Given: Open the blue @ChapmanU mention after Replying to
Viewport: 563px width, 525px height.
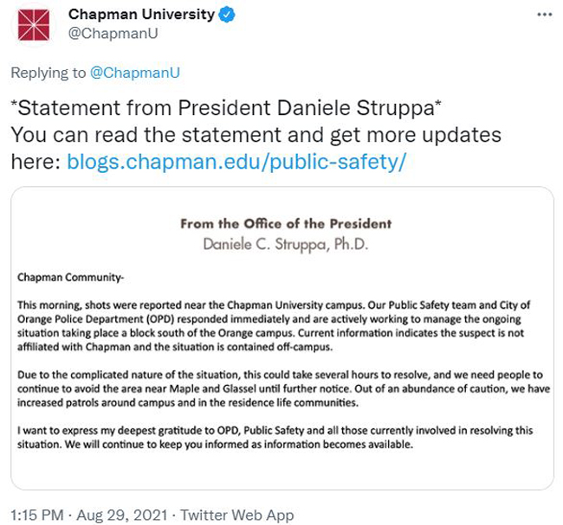Looking at the screenshot, I should 135,73.
